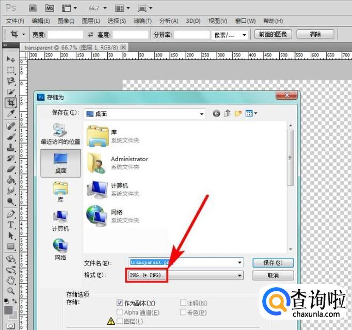Click the foreground color swatch
Image resolution: width=352 pixels, height=330 pixels.
click(x=9, y=310)
